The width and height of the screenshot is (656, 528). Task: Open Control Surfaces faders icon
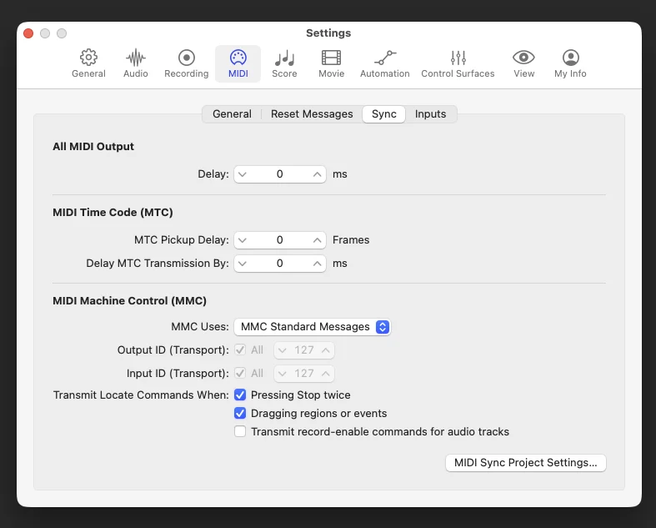click(458, 58)
